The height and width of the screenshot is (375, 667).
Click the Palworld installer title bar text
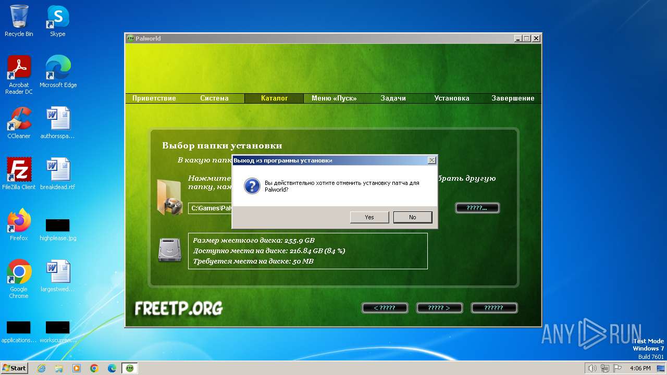[148, 39]
